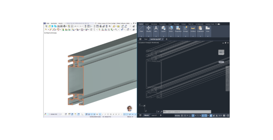Click the open folder icon in left toolbar
The width and height of the screenshot is (273, 140).
click(49, 26)
